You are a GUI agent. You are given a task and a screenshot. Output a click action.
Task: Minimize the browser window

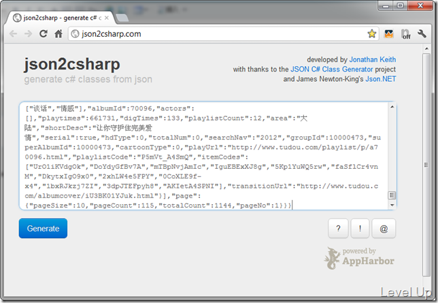click(x=386, y=5)
